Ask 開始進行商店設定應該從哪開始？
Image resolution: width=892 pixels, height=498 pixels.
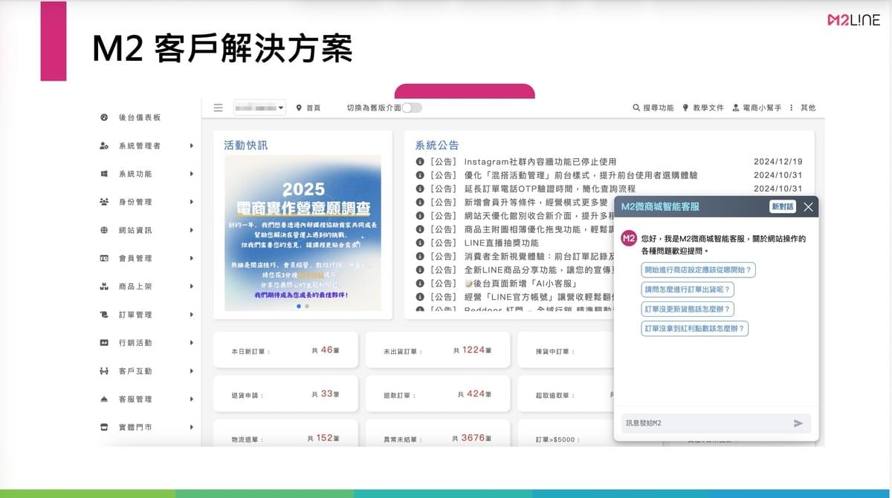click(698, 270)
